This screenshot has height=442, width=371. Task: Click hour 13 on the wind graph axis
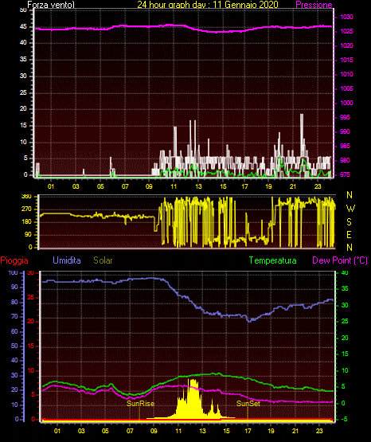point(198,186)
